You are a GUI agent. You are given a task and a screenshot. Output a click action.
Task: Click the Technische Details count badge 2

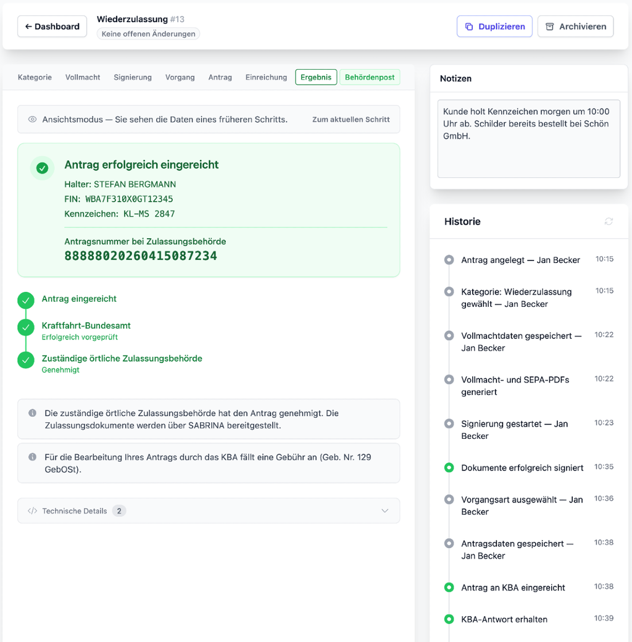[119, 511]
